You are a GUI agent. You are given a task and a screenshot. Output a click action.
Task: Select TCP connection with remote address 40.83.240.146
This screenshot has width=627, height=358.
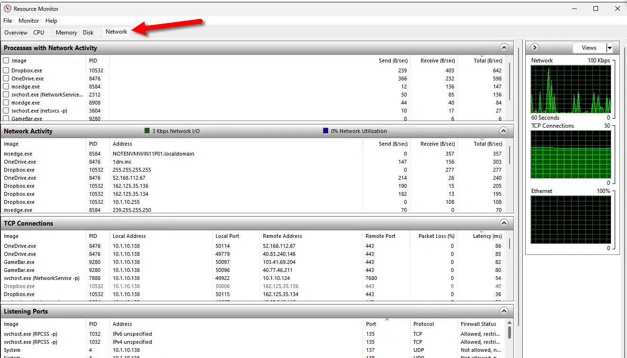(254, 254)
